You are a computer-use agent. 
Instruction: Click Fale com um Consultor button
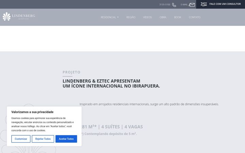(220, 4)
